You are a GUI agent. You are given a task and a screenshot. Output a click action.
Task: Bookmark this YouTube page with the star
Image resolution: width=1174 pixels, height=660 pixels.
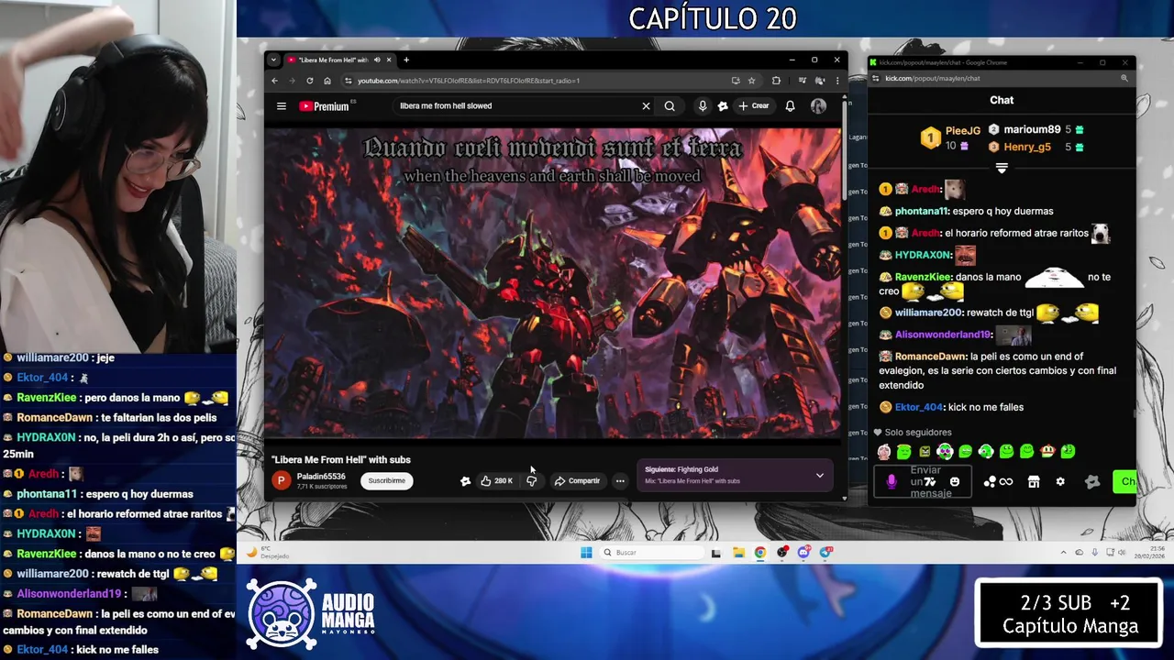coord(751,81)
